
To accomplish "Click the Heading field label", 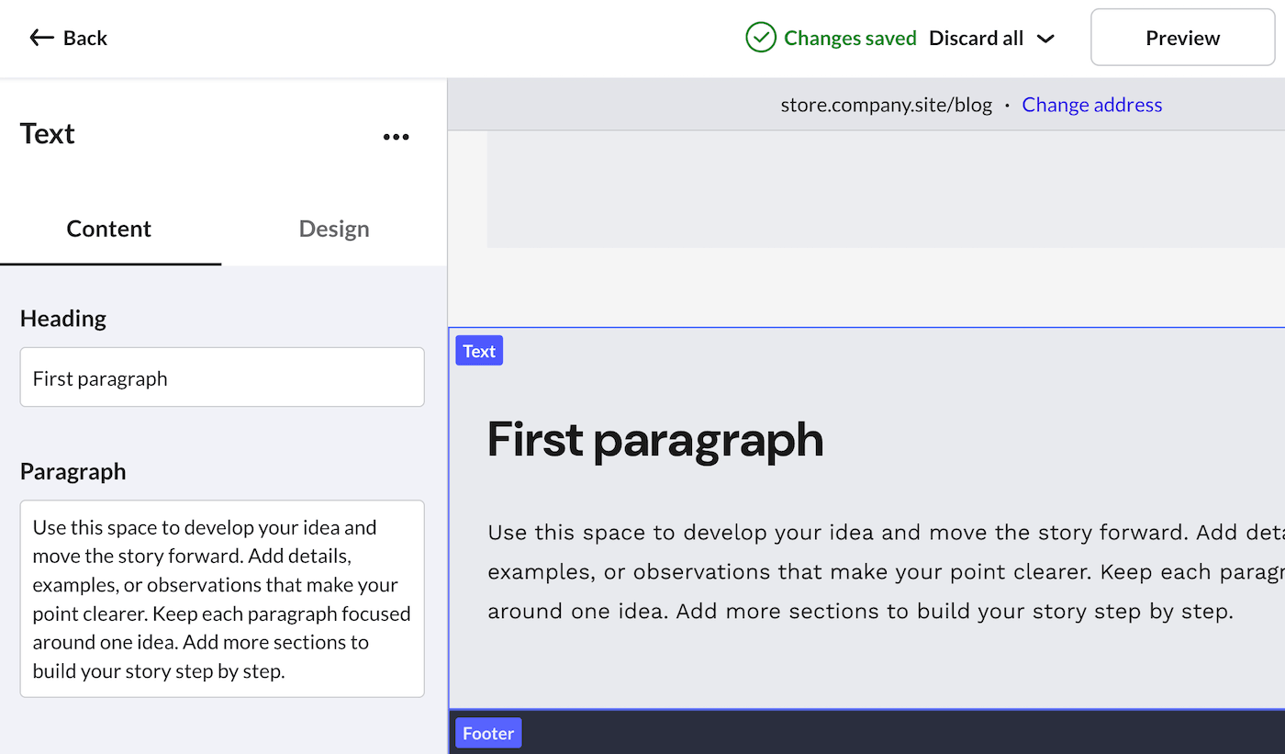I will tap(63, 319).
